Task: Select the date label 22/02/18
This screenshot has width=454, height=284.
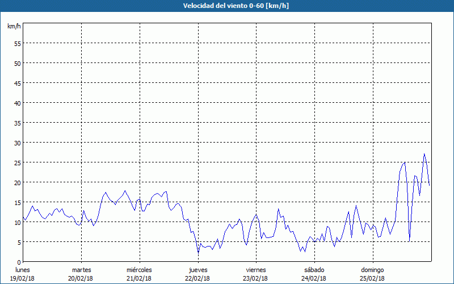Action: [197, 278]
